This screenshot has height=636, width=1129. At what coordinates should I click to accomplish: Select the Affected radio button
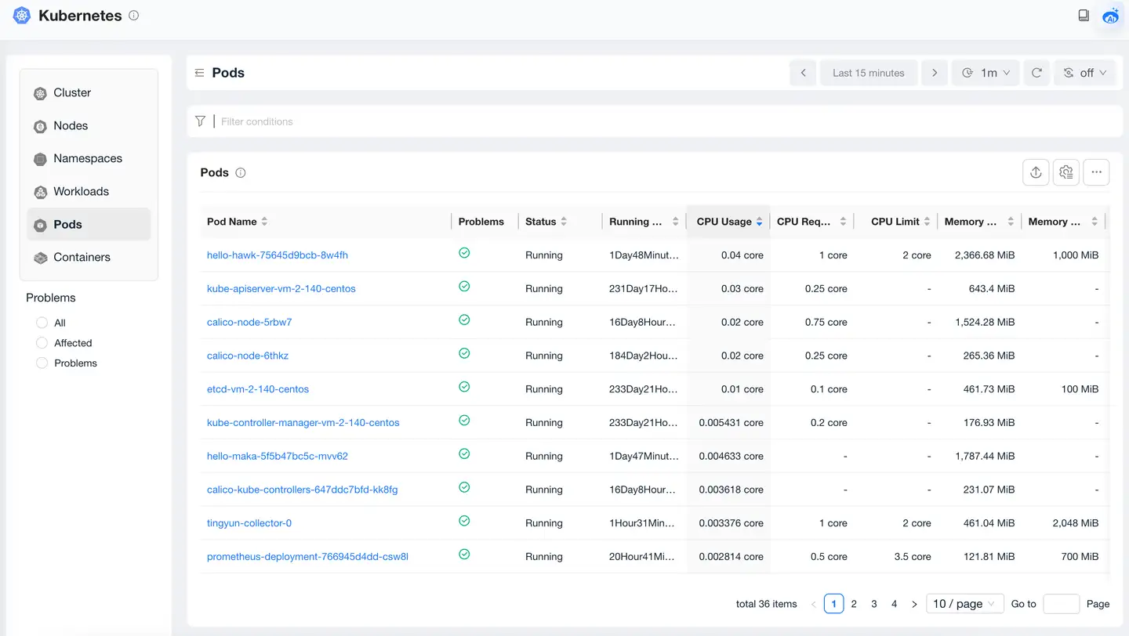[x=42, y=343]
